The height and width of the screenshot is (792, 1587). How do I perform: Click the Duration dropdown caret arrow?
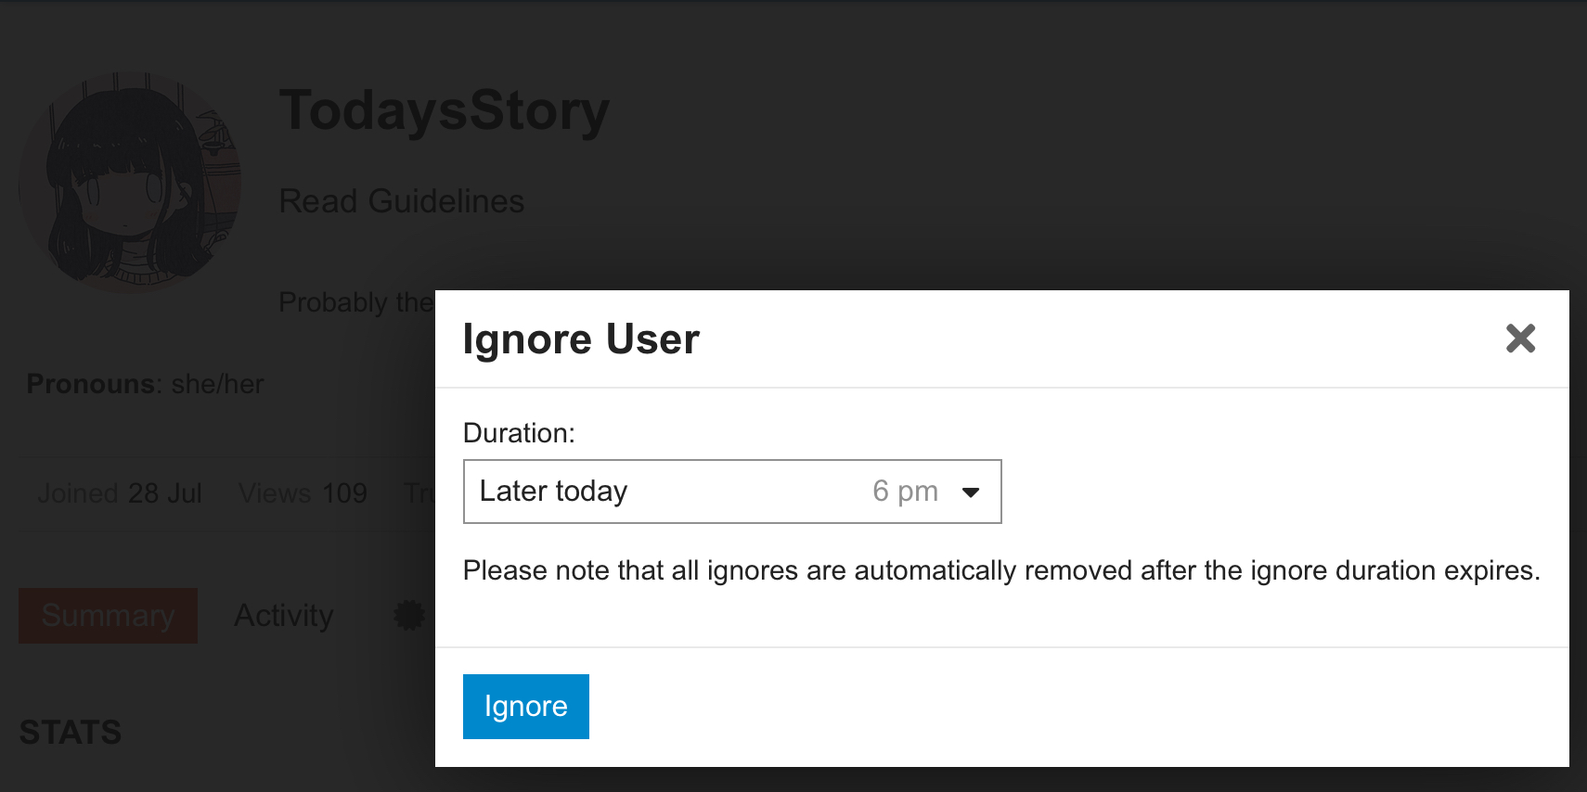[x=971, y=492]
